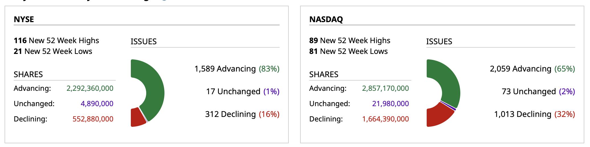Viewport: 590px width, 147px height.
Task: Click the NASDAQ 1,013 Declining (32%) label
Action: (534, 114)
